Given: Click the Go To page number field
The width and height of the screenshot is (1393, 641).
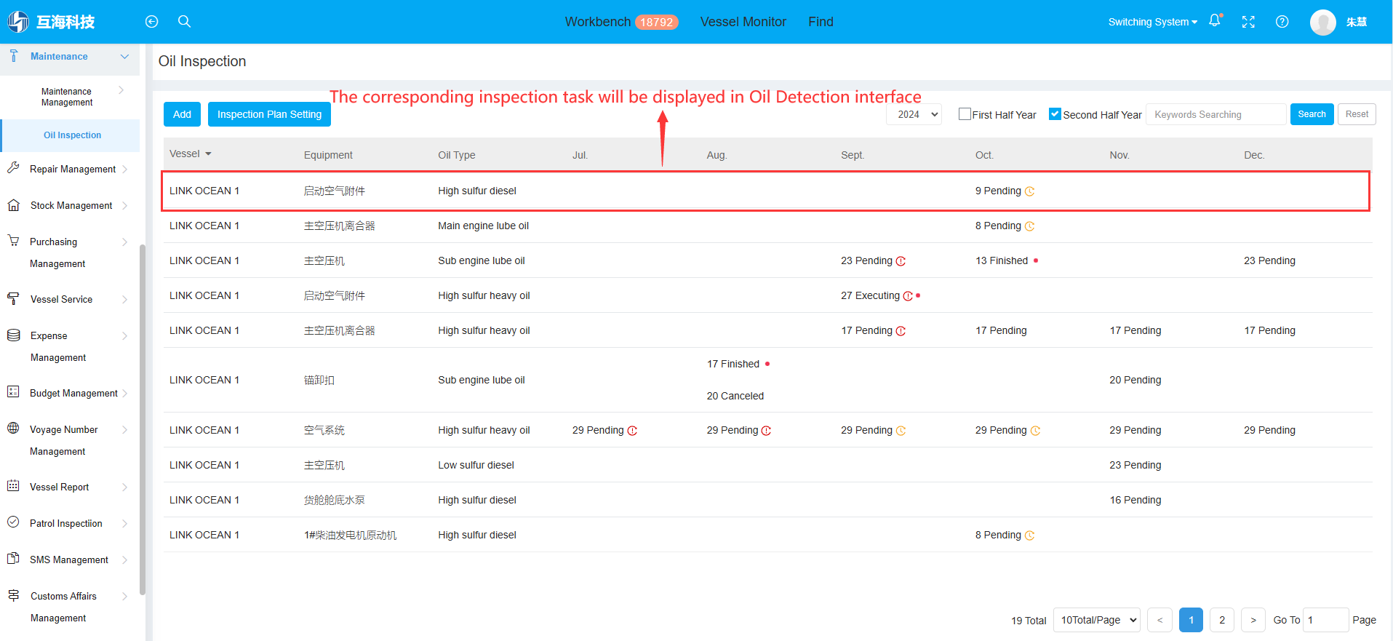Looking at the screenshot, I should coord(1325,620).
